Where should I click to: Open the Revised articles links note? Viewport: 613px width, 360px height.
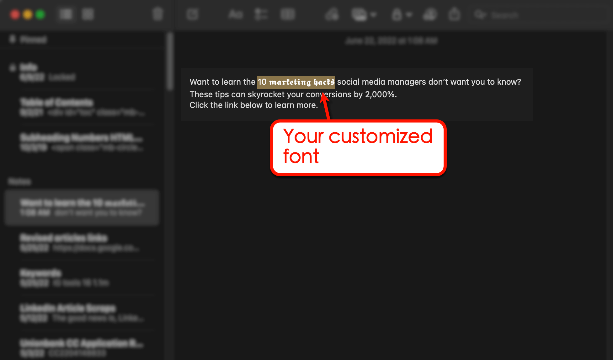(82, 242)
